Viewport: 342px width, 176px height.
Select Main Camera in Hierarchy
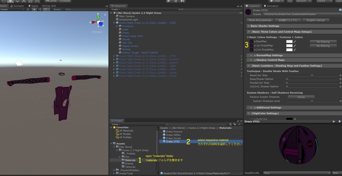click(x=127, y=16)
